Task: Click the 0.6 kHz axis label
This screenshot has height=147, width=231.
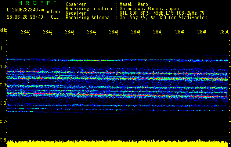Action: click(x=3, y=140)
